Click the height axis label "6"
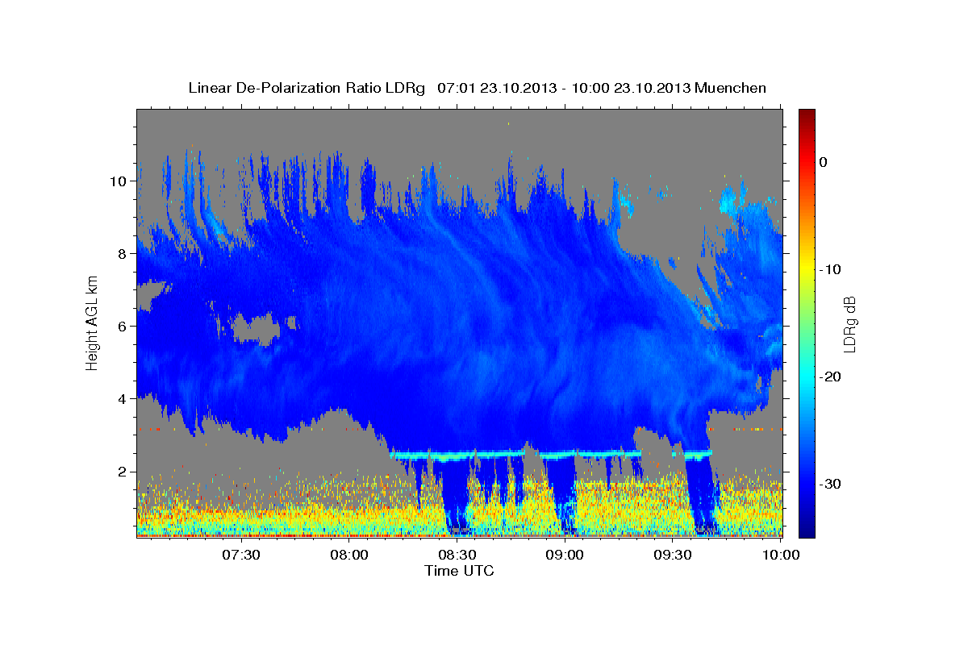 (123, 327)
